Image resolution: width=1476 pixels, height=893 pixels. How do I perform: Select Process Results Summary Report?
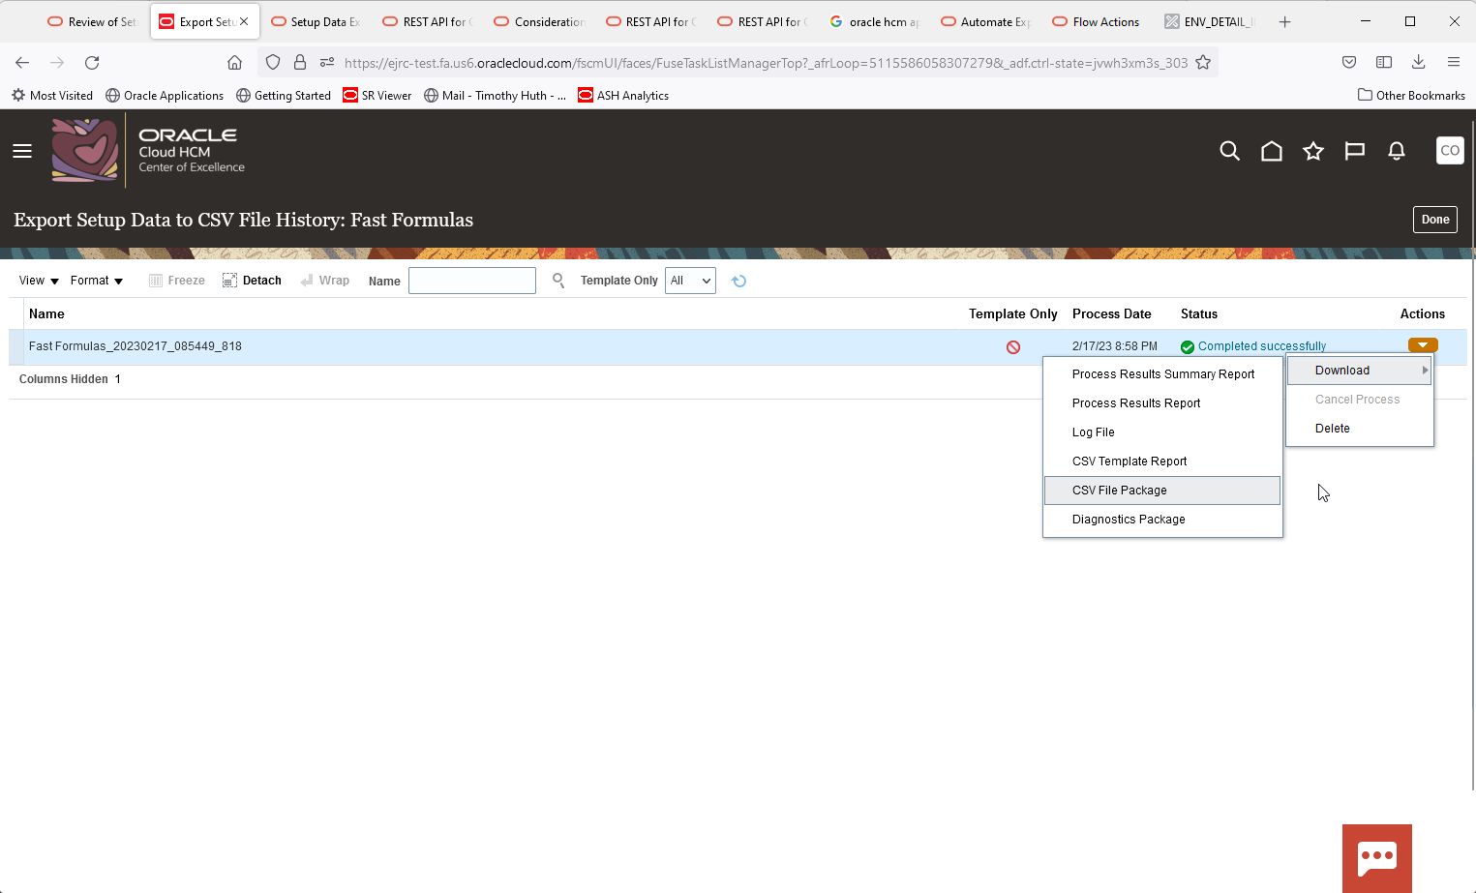(1162, 374)
